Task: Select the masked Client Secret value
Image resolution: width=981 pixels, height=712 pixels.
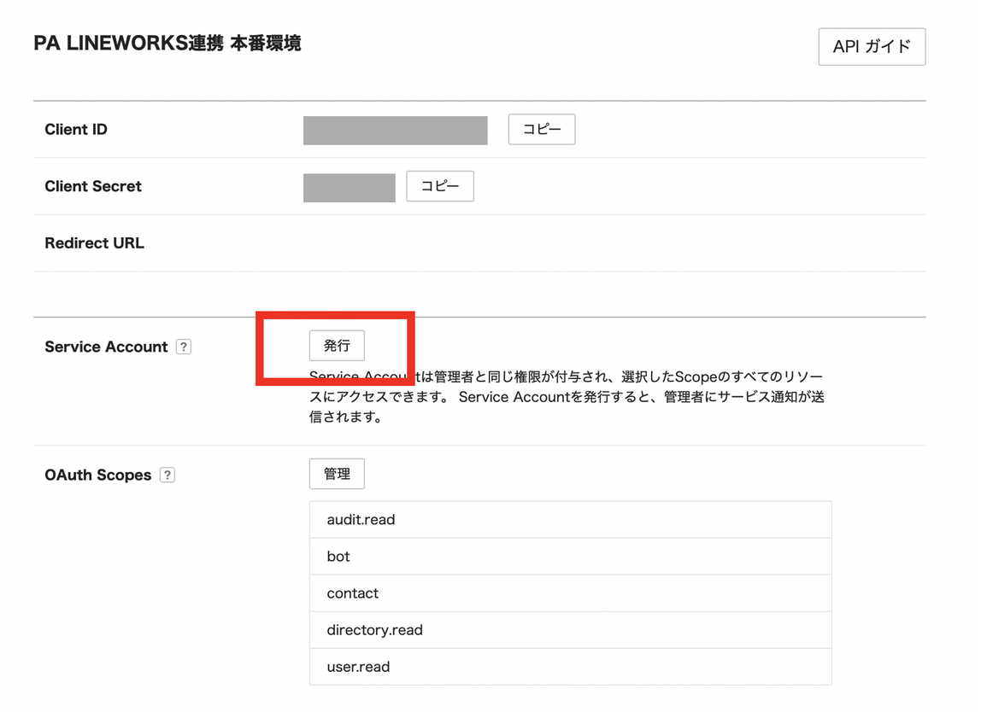Action: click(x=350, y=188)
